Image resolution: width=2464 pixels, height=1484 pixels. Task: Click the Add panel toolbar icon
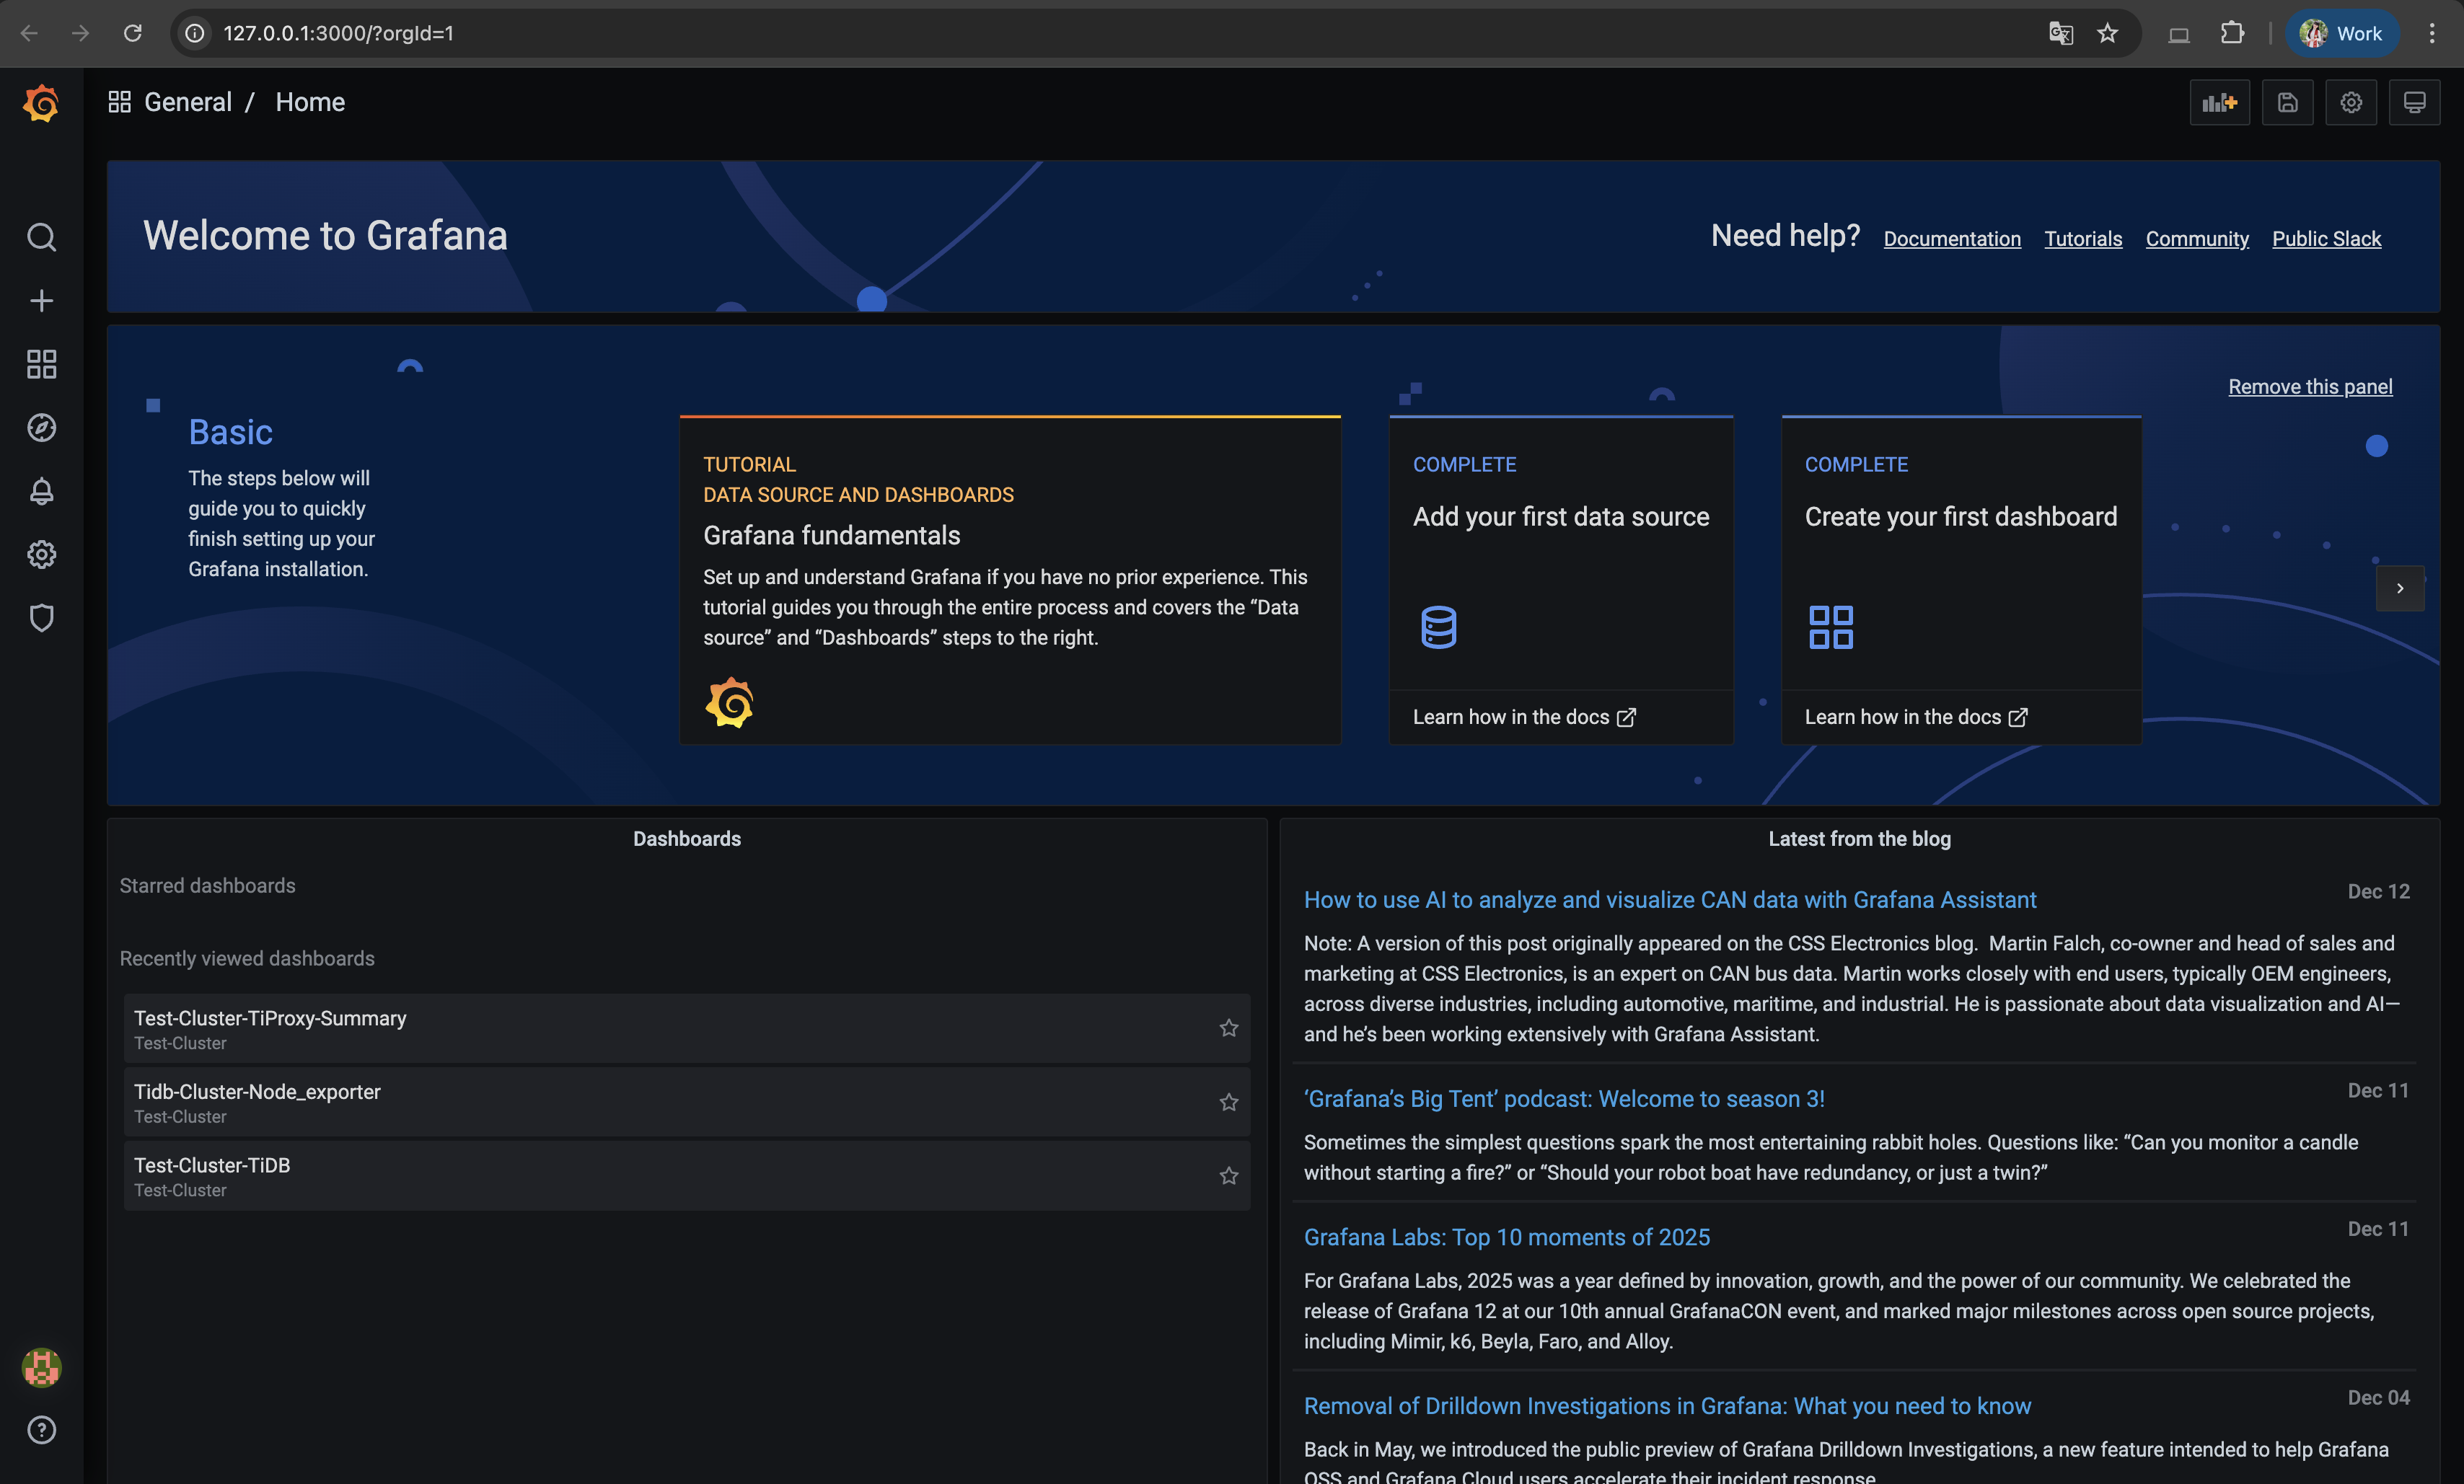coord(2220,103)
